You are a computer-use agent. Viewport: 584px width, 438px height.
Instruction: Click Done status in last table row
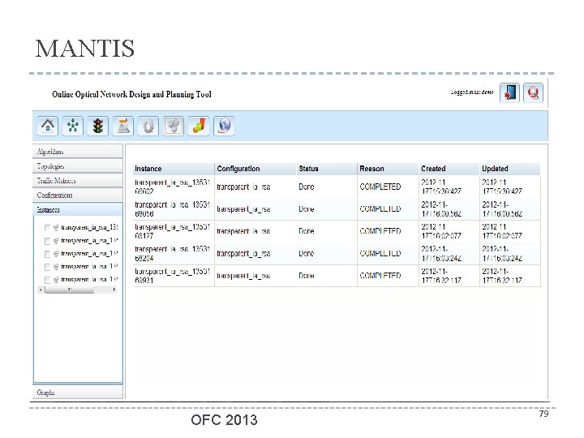tap(307, 276)
